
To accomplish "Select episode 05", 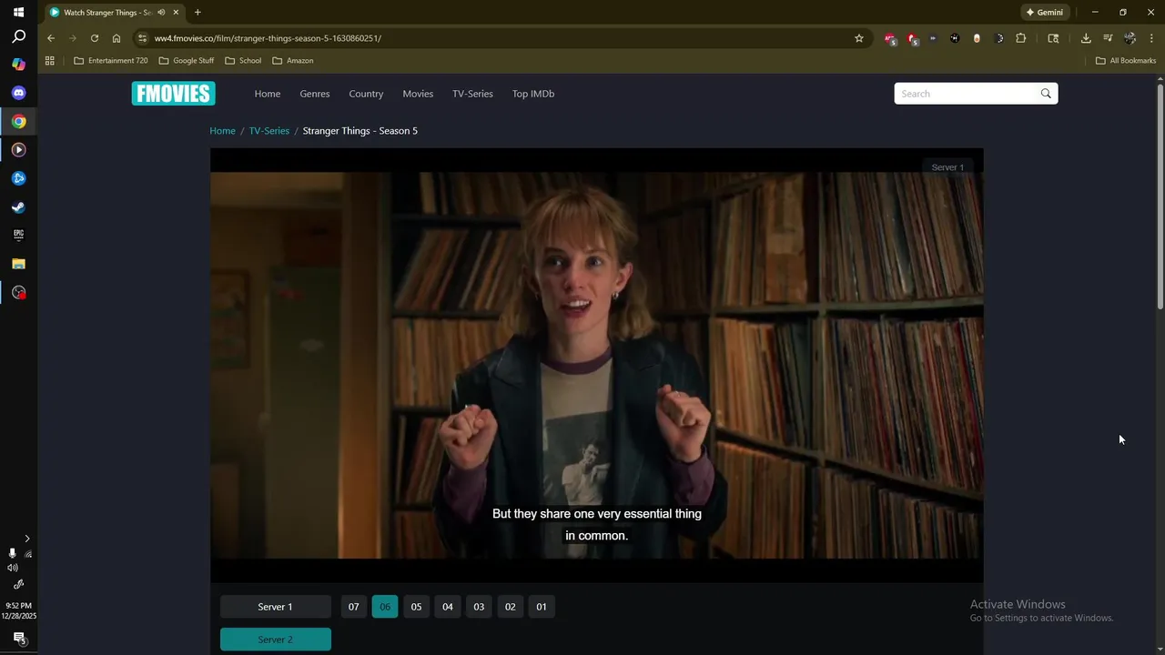I will (x=416, y=607).
